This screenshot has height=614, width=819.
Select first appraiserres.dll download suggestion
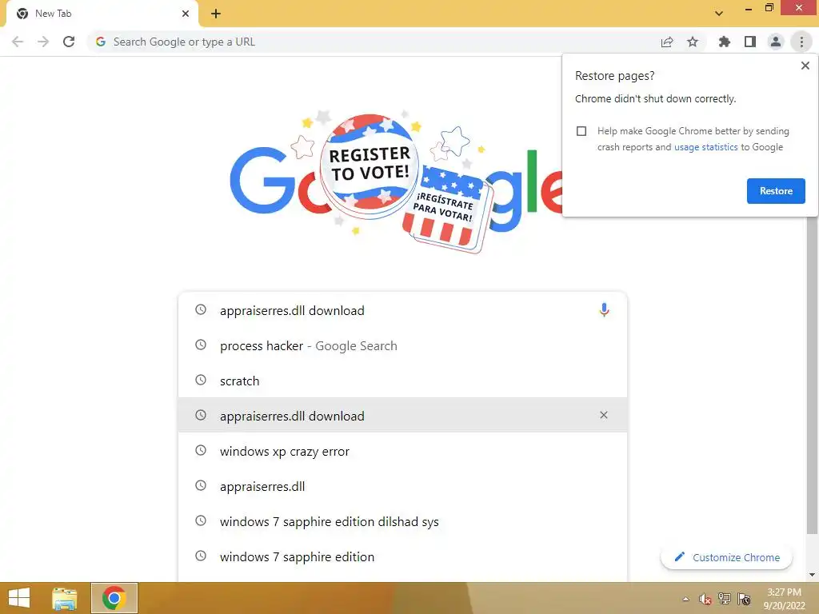(402, 311)
